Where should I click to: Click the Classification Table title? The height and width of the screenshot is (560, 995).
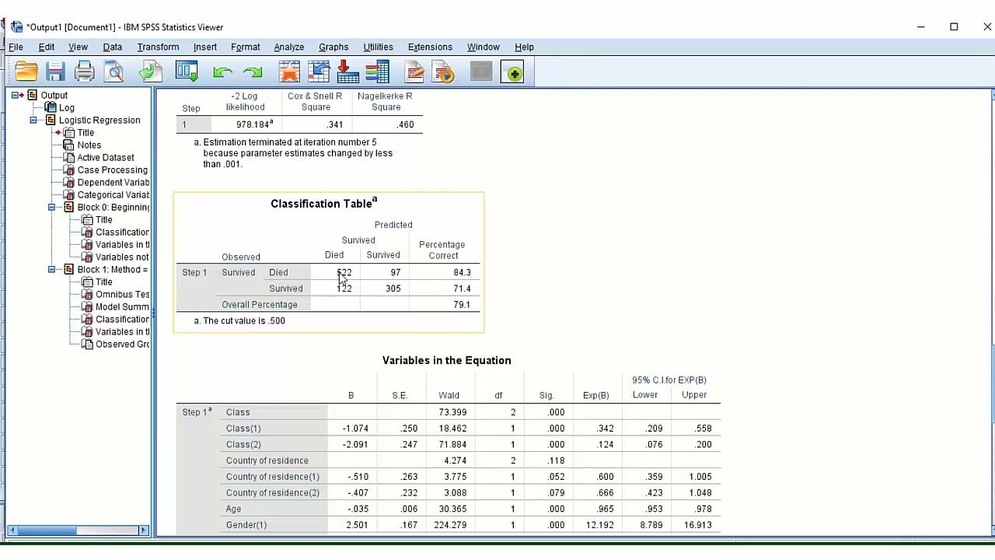(x=323, y=204)
